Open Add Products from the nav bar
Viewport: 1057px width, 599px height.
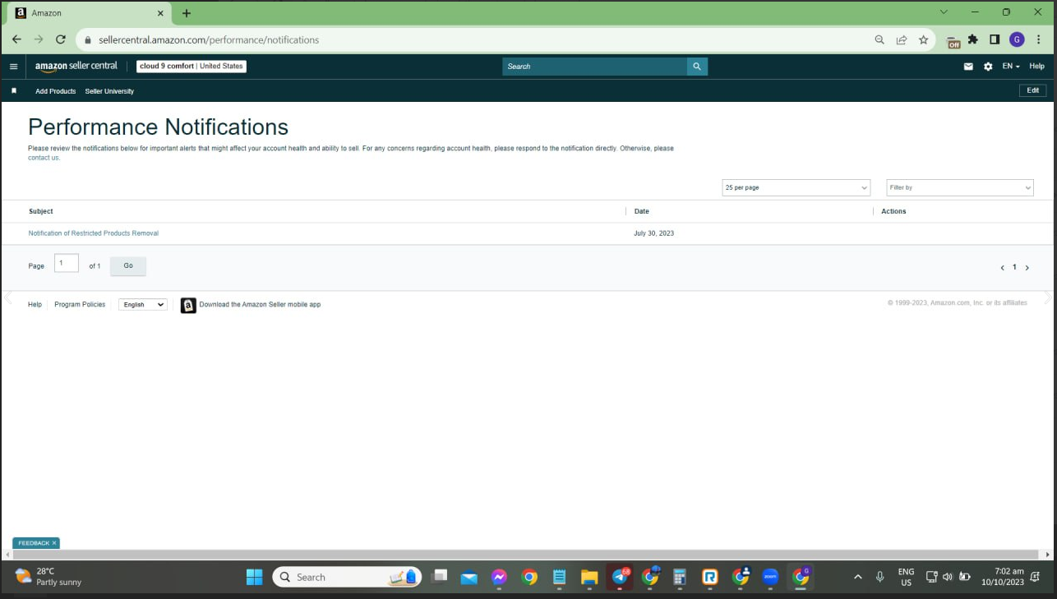(56, 91)
